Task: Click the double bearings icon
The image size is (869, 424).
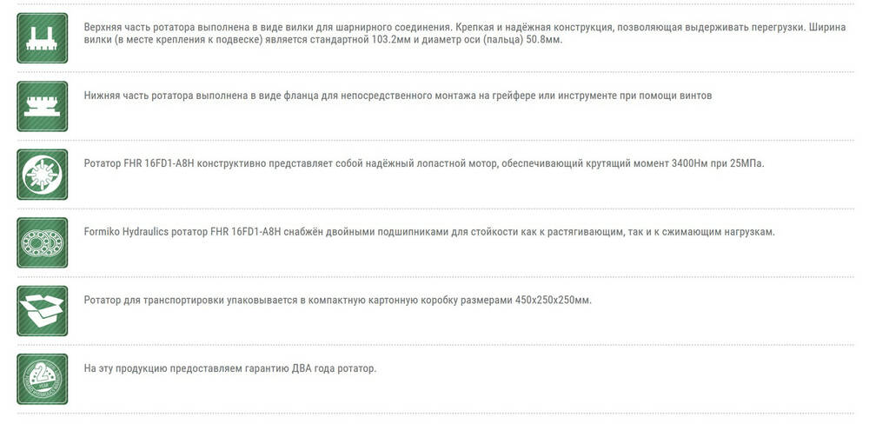Action: tap(43, 242)
